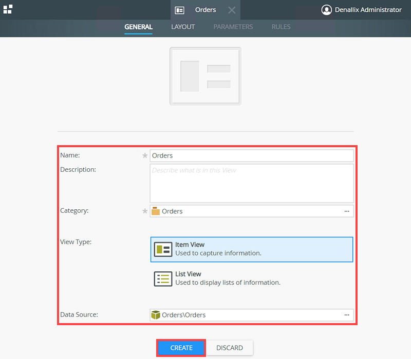Switch to the GENERAL tab

click(138, 27)
